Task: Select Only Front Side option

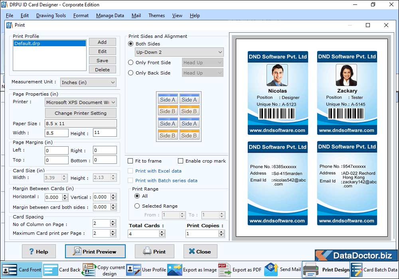Action: pyautogui.click(x=130, y=63)
